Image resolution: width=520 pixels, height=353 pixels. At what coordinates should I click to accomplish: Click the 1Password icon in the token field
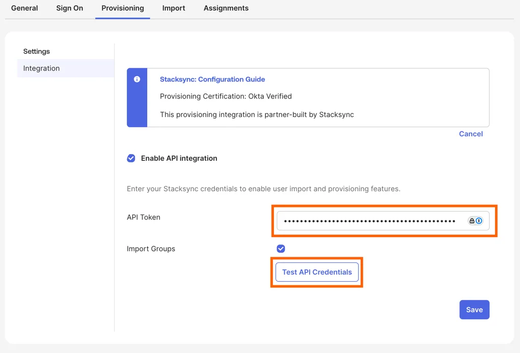coord(479,221)
